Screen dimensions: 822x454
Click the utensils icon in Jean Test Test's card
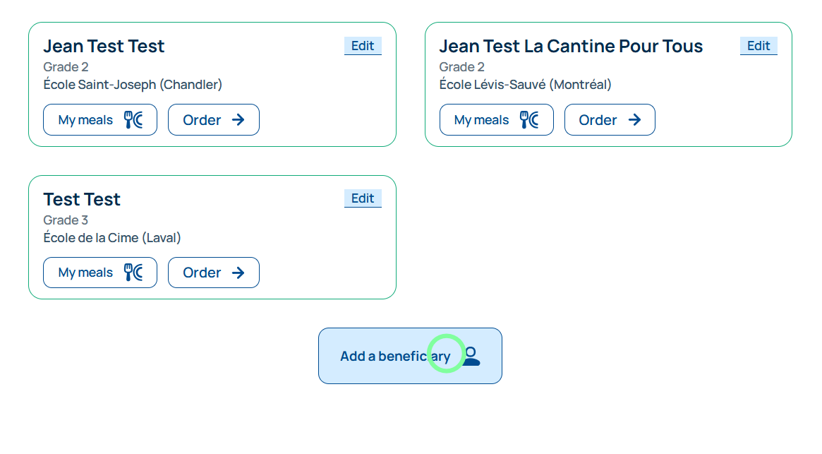tap(133, 120)
